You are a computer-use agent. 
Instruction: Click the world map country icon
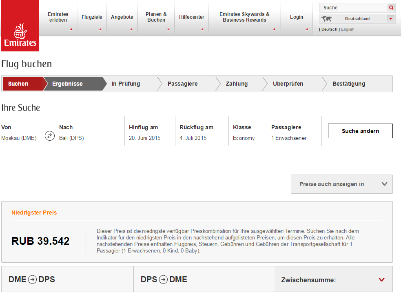(x=327, y=19)
